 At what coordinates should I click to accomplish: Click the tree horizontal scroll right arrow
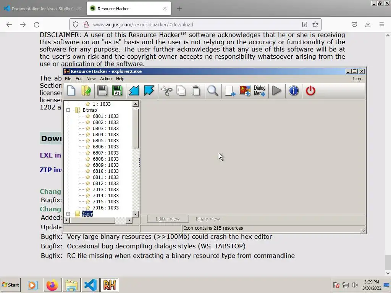(x=129, y=220)
